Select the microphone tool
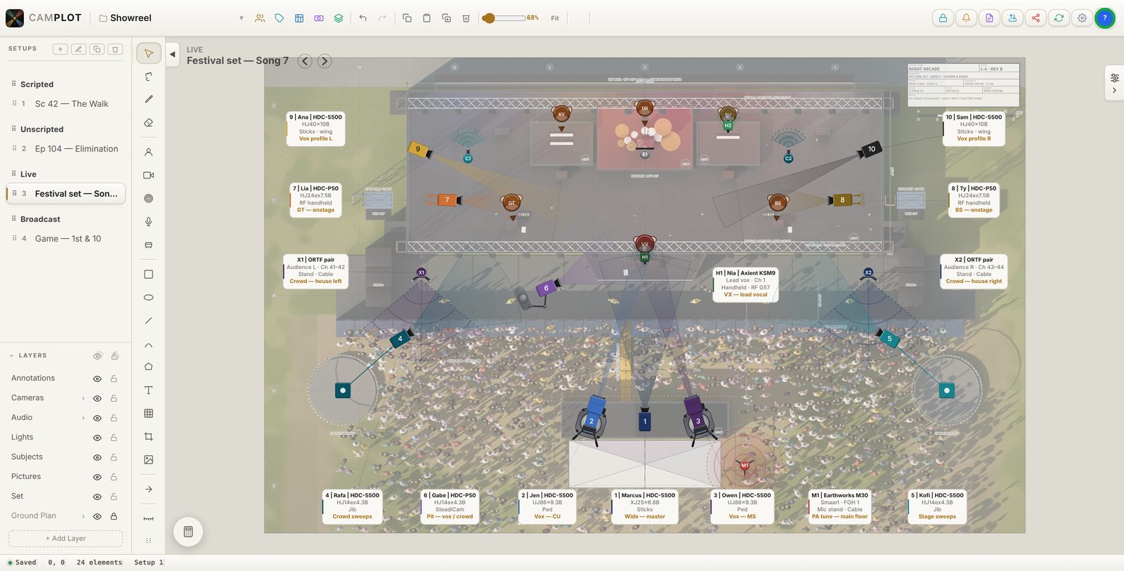The width and height of the screenshot is (1124, 571). (148, 222)
